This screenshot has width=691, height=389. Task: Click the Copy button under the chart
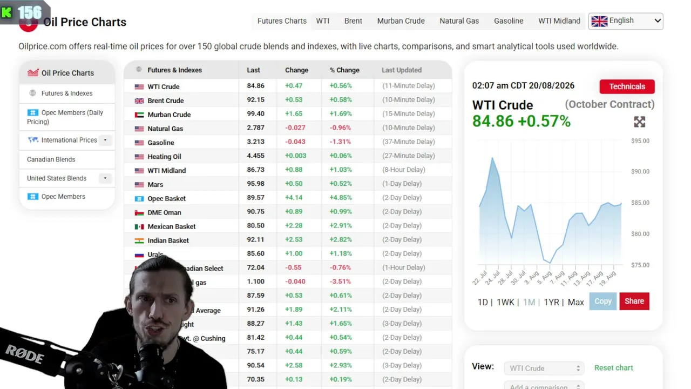pos(603,301)
